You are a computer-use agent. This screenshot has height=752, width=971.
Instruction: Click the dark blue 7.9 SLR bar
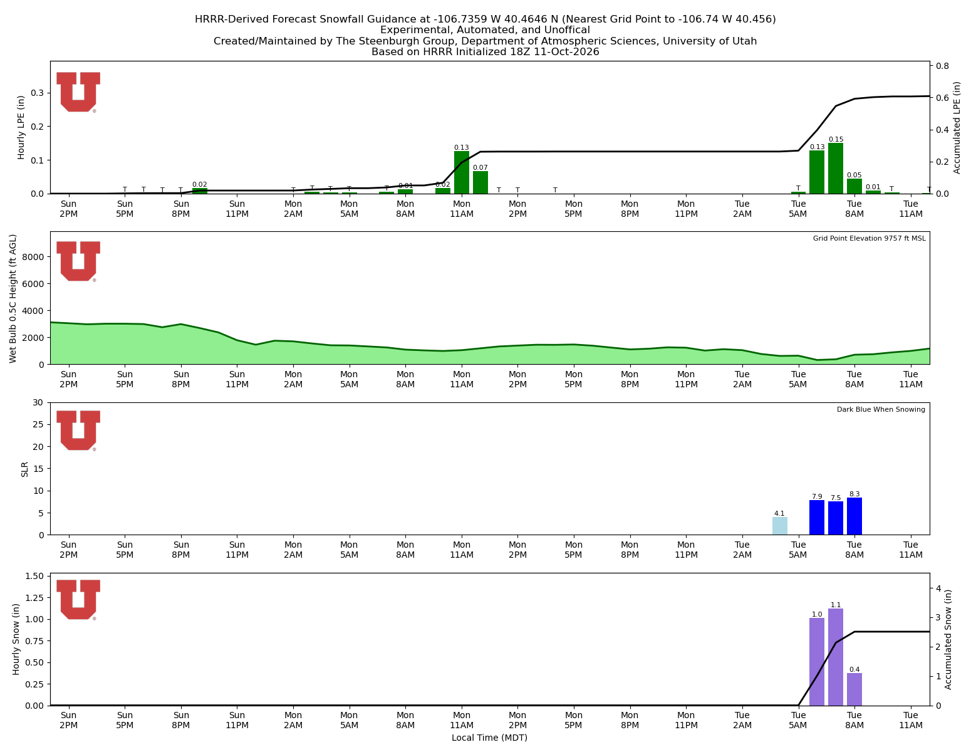pyautogui.click(x=817, y=517)
